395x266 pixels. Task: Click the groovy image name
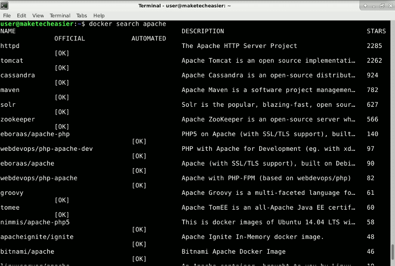[x=11, y=193]
